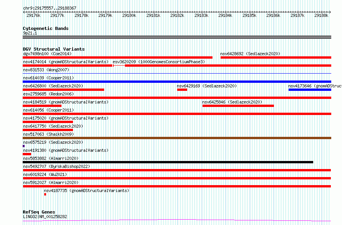Select nsv6019224 (Wu2021) label
This screenshot has height=225, width=342.
(x=45, y=174)
